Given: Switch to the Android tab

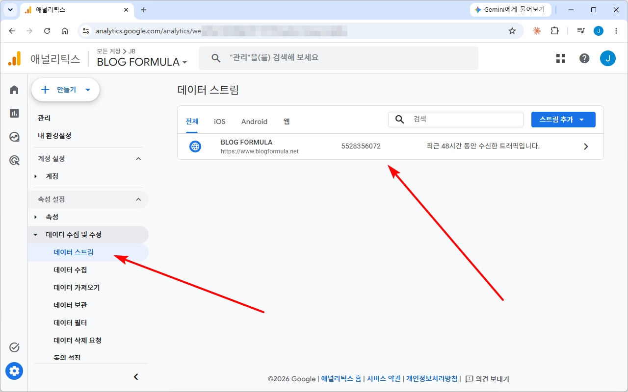Looking at the screenshot, I should point(254,122).
